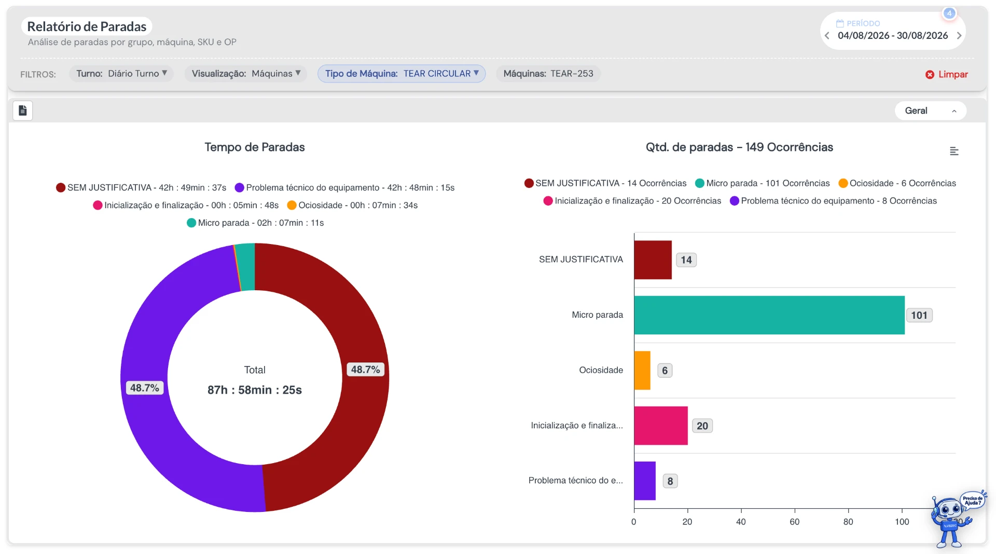Open the Visualização Máquinas dropdown
Screen dimensions: 996x554
pos(246,74)
